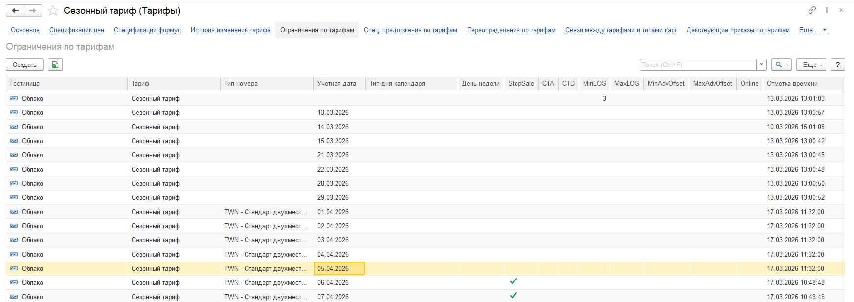This screenshot has width=854, height=302.
Task: Go back with the left arrow button
Action: click(x=15, y=10)
